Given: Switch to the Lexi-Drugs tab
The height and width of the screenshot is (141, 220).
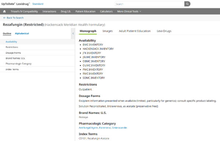Looking at the screenshot, I should [x=164, y=31].
